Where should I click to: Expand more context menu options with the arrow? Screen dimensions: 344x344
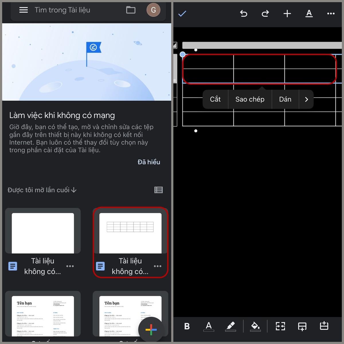point(306,99)
